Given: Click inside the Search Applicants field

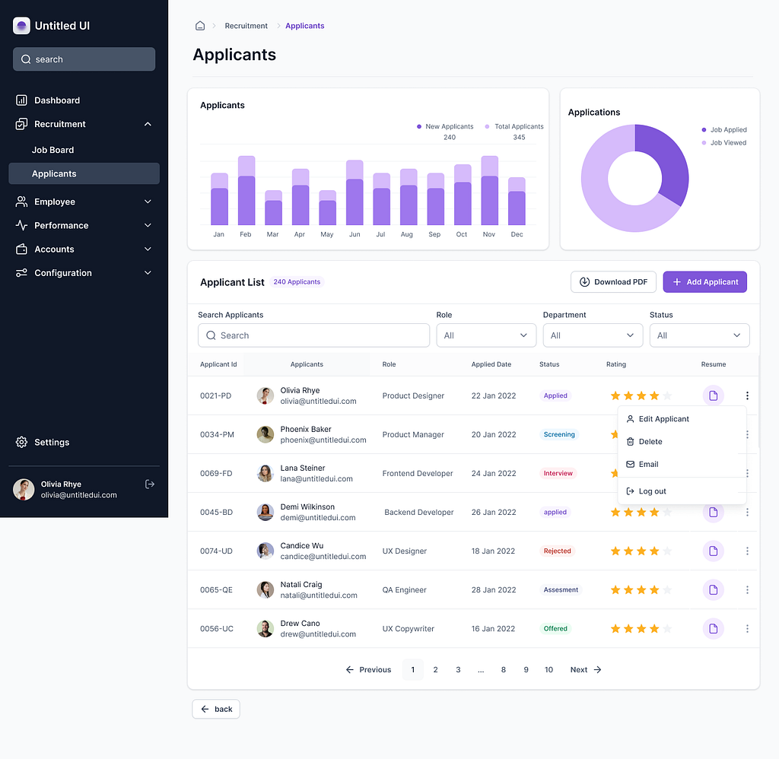Looking at the screenshot, I should [313, 335].
